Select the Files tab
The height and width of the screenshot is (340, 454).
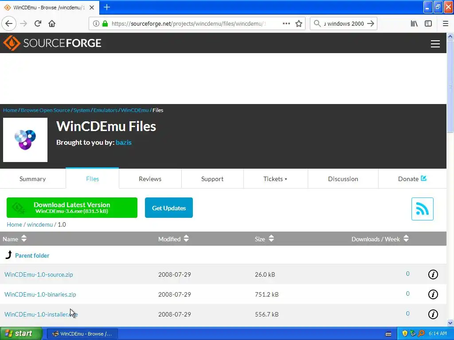click(x=92, y=178)
